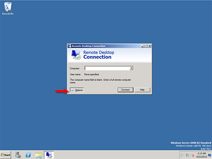Click the network tray icon
Image resolution: width=212 pixels, height=159 pixels.
(187, 155)
